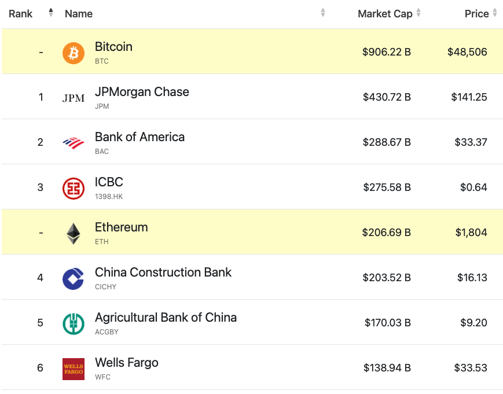503x394 pixels.
Task: Click the red ICBC logo icon
Action: [74, 189]
